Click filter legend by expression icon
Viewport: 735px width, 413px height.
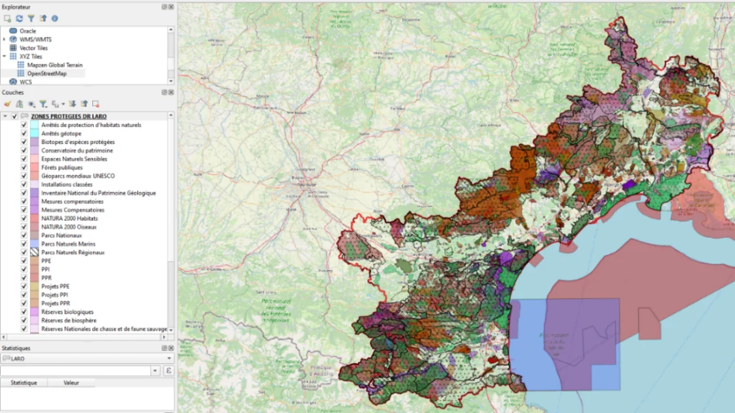[55, 104]
